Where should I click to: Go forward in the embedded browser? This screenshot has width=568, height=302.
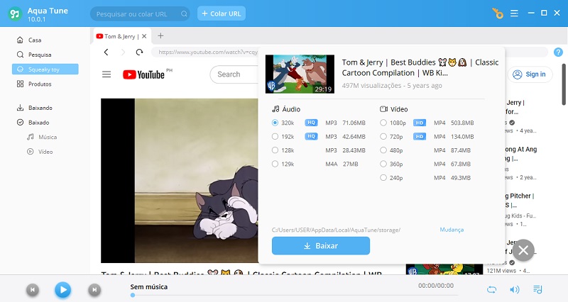point(123,52)
